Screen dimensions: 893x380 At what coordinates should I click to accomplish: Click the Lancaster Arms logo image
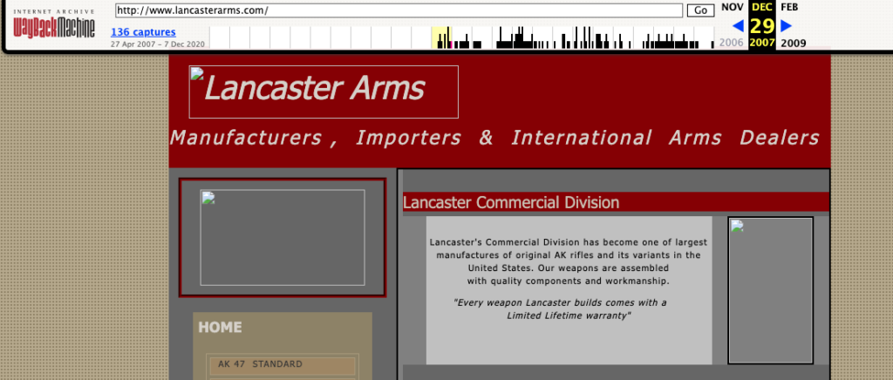click(x=324, y=92)
